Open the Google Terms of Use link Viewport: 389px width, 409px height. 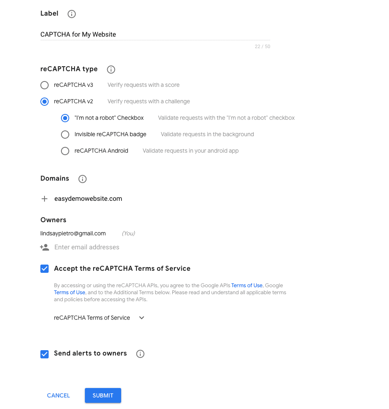69,293
